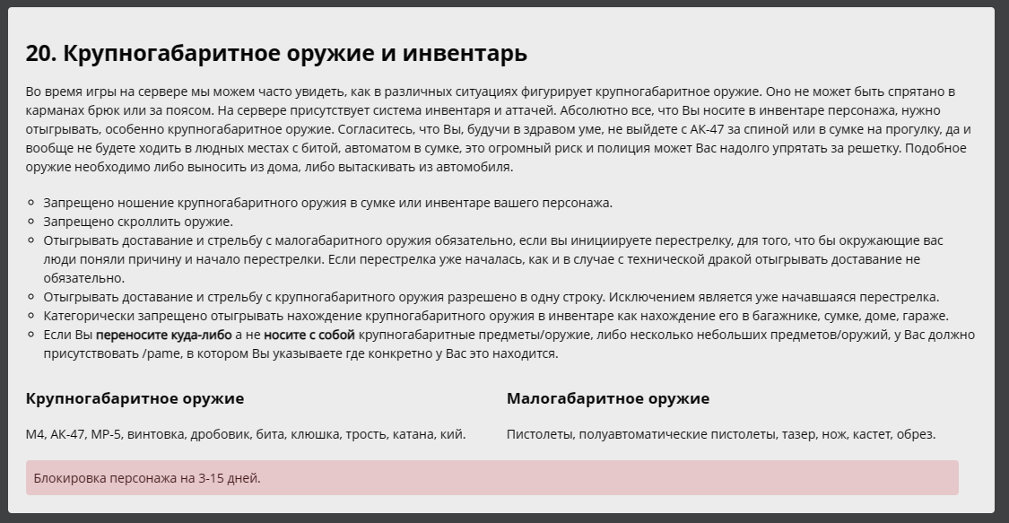Image resolution: width=1009 pixels, height=523 pixels.
Task: Click the heading "20. Крупногабаритное оружие и инвентарь"
Action: tap(276, 54)
